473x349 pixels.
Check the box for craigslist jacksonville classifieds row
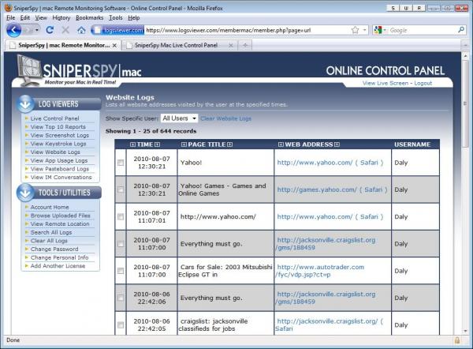(121, 325)
